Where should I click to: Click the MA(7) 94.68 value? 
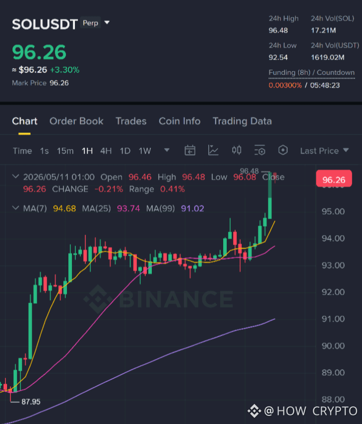(x=64, y=208)
